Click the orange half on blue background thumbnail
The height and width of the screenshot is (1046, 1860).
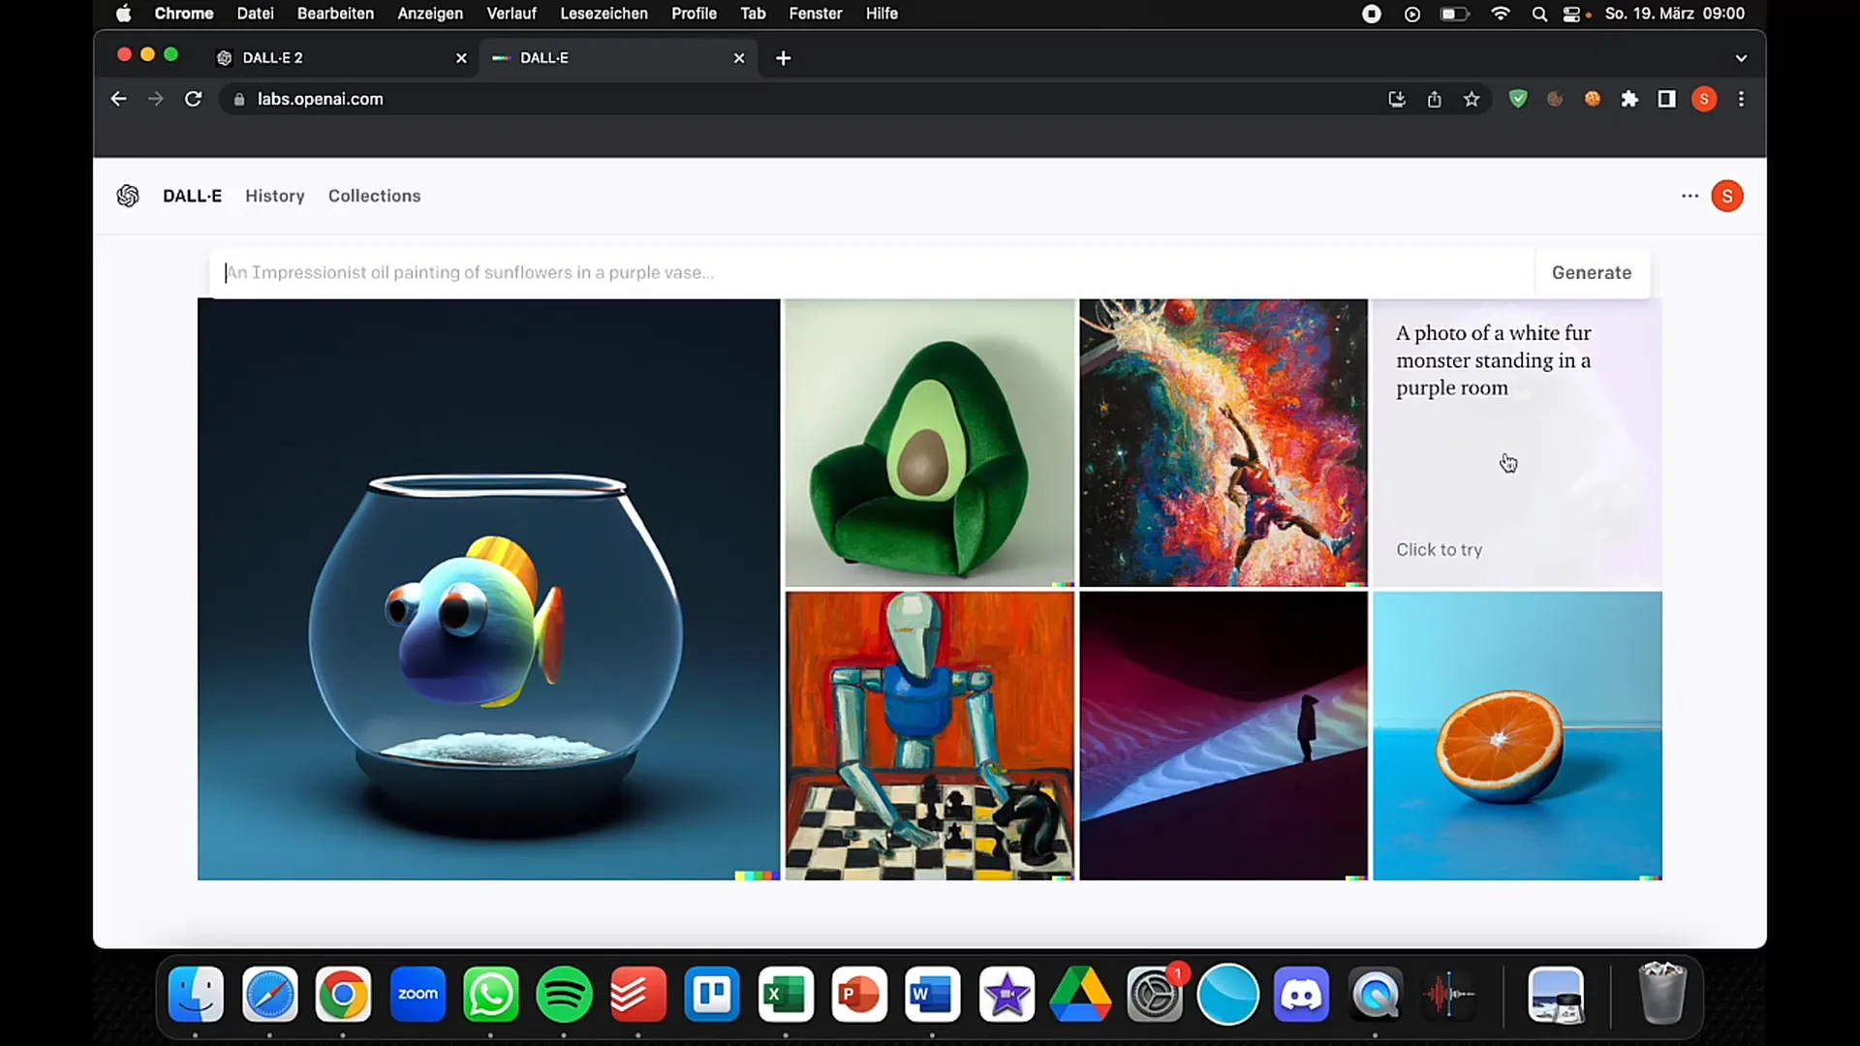pyautogui.click(x=1518, y=736)
